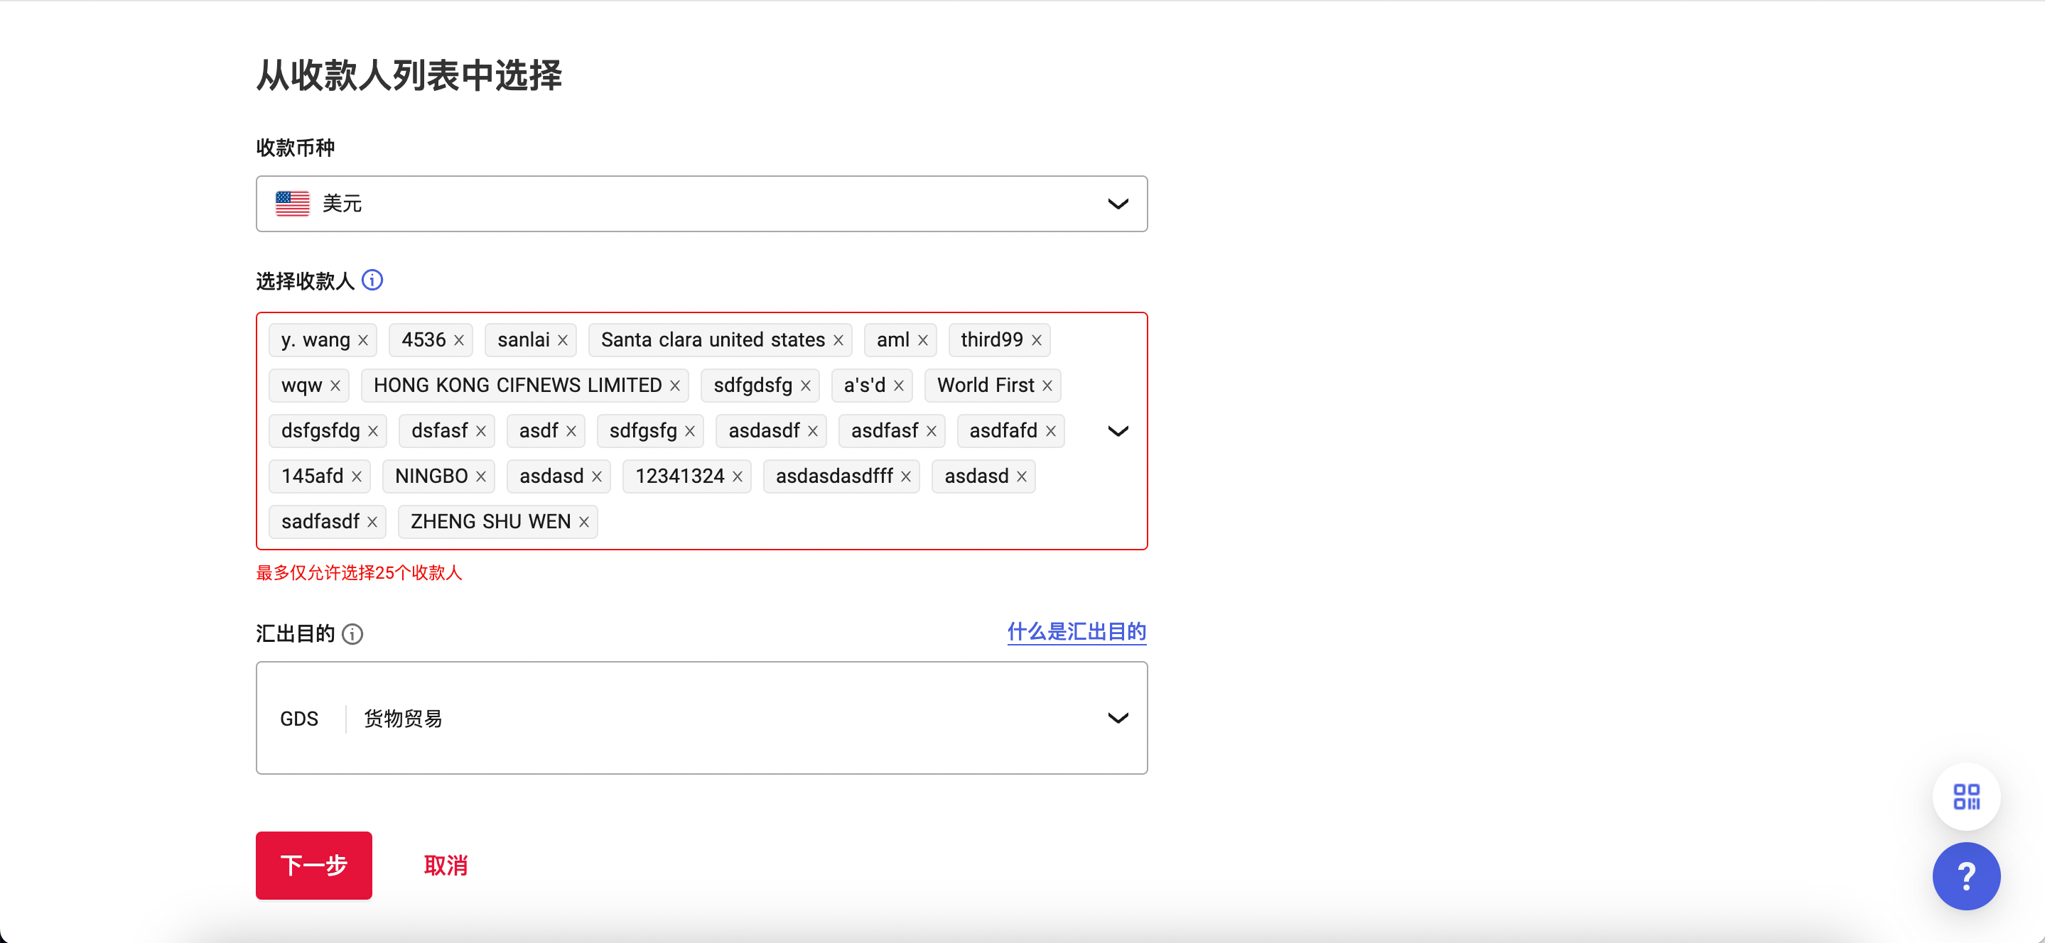Click the info icon next to 选择收款人
2045x943 pixels.
pyautogui.click(x=372, y=279)
